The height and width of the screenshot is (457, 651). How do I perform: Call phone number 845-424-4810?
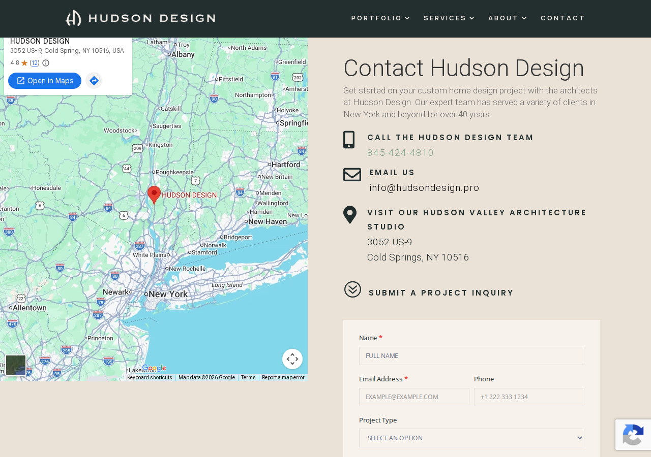pyautogui.click(x=400, y=153)
